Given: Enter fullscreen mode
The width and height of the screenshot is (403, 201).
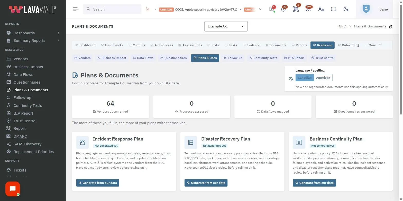Looking at the screenshot, I should [333, 9].
